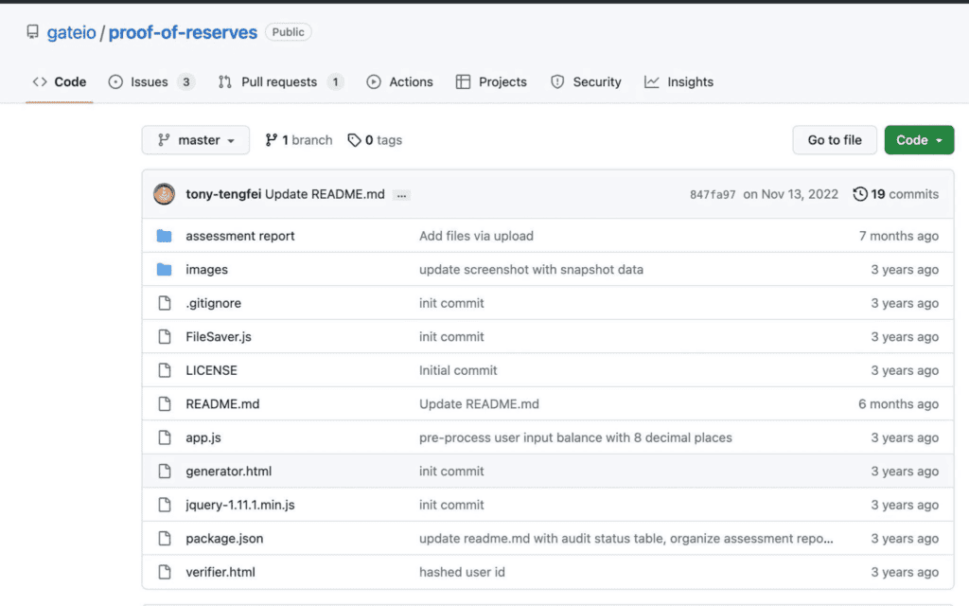
Task: View the 0 tags link
Action: pyautogui.click(x=375, y=140)
